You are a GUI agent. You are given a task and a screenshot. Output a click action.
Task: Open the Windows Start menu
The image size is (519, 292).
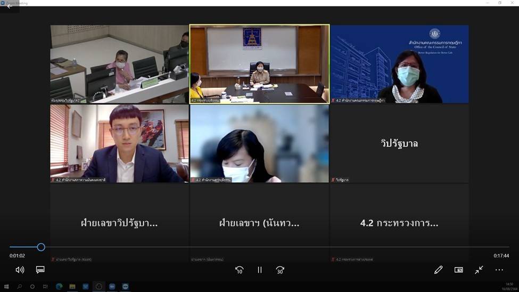(6, 287)
